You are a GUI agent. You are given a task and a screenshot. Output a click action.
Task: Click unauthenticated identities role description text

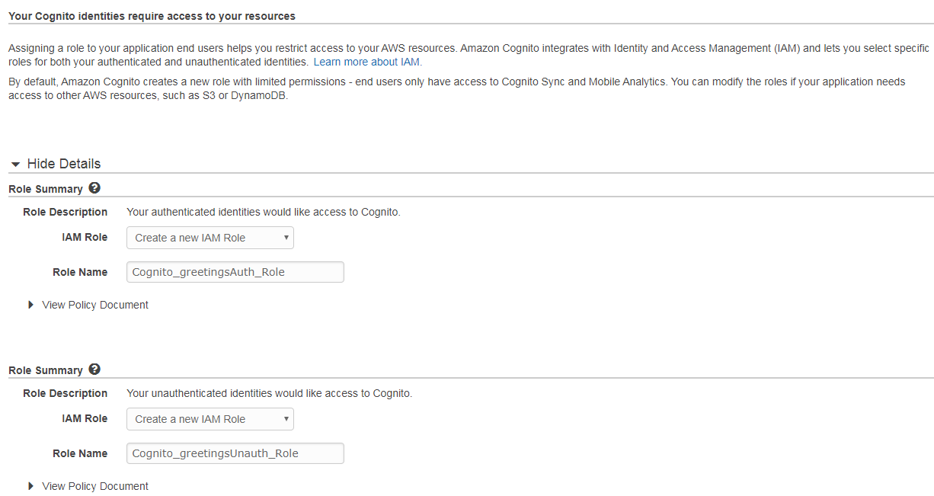pos(270,393)
